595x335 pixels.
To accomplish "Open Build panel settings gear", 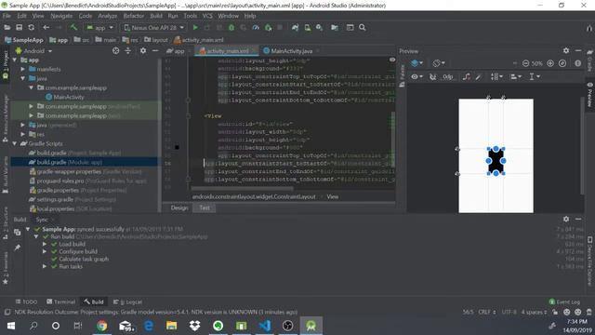I will pos(566,220).
